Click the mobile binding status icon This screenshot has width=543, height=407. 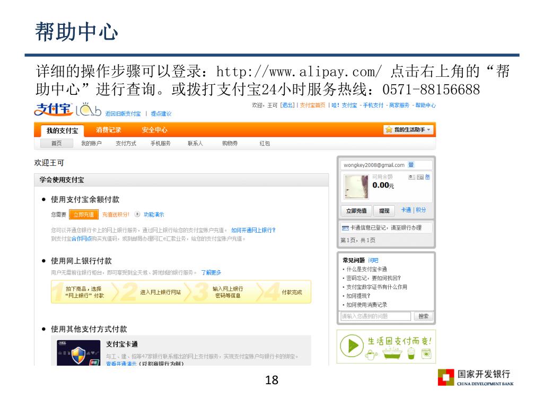point(428,177)
